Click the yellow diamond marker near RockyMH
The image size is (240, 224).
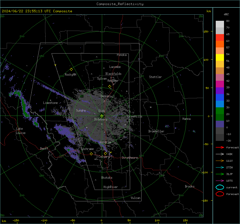point(71,70)
